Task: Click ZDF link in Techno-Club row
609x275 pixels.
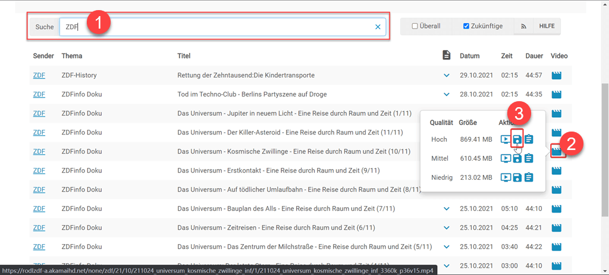Action: pyautogui.click(x=39, y=95)
